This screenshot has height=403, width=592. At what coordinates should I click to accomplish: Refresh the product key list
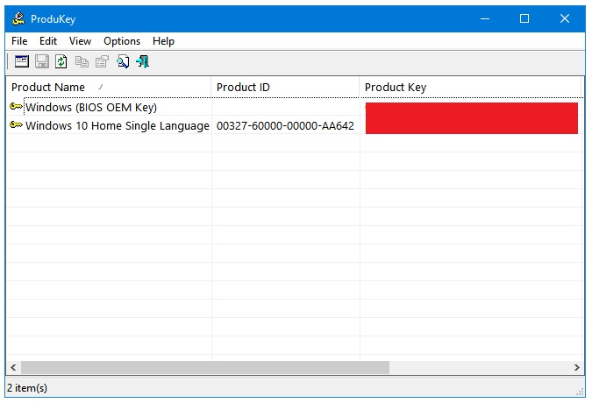coord(61,61)
